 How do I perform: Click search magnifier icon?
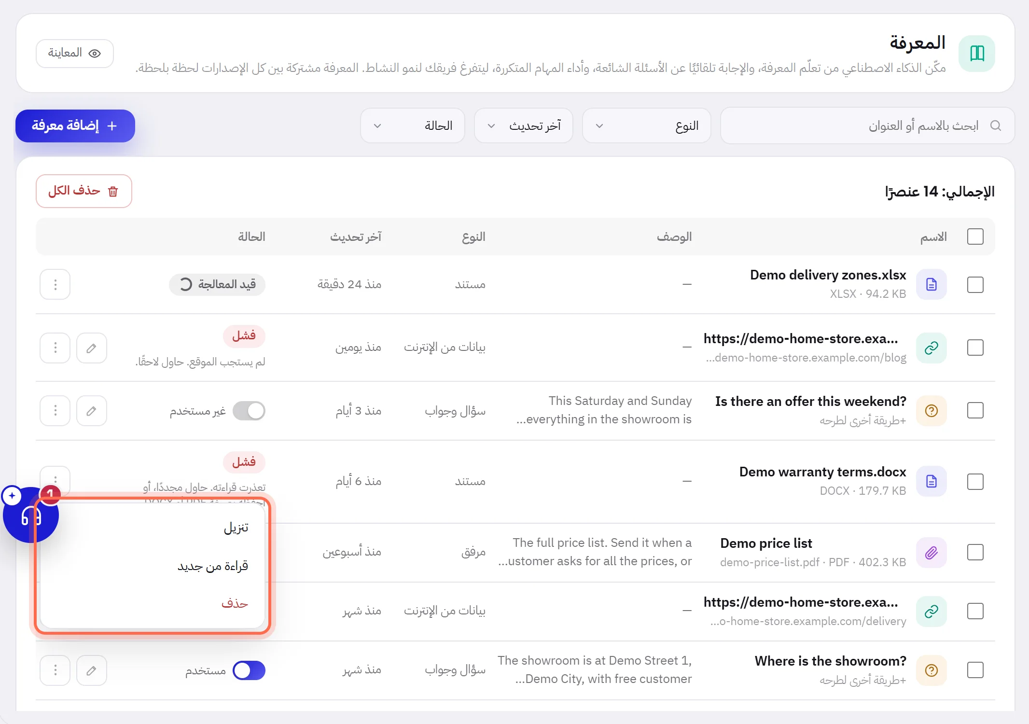[995, 125]
